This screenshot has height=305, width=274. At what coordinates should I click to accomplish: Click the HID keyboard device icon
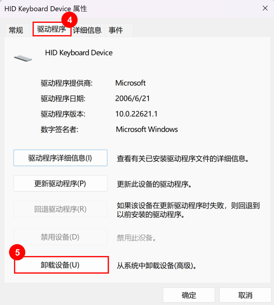[23, 58]
